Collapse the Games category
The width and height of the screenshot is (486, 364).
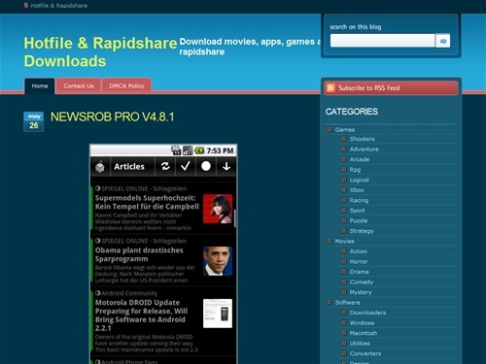pyautogui.click(x=330, y=129)
